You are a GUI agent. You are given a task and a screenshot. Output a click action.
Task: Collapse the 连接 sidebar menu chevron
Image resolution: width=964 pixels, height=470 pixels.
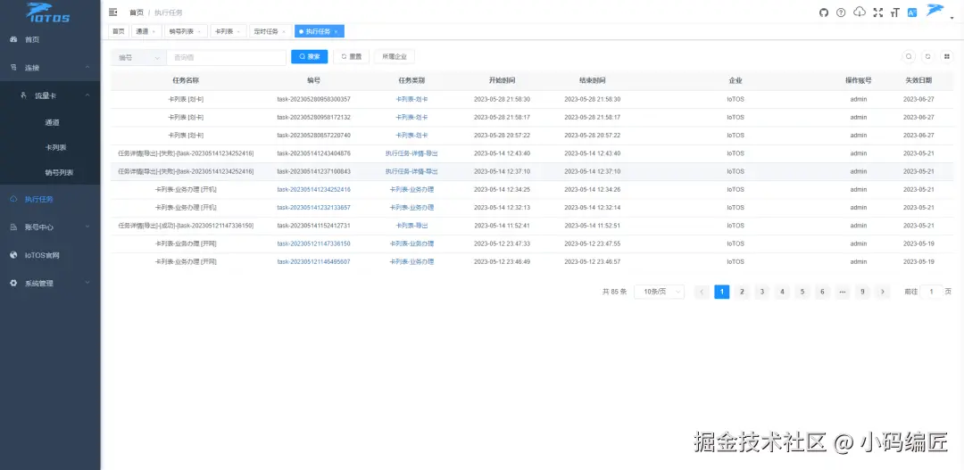click(x=87, y=67)
